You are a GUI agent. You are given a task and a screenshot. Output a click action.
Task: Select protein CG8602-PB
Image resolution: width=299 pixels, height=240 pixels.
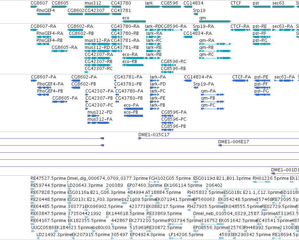(x=76, y=88)
